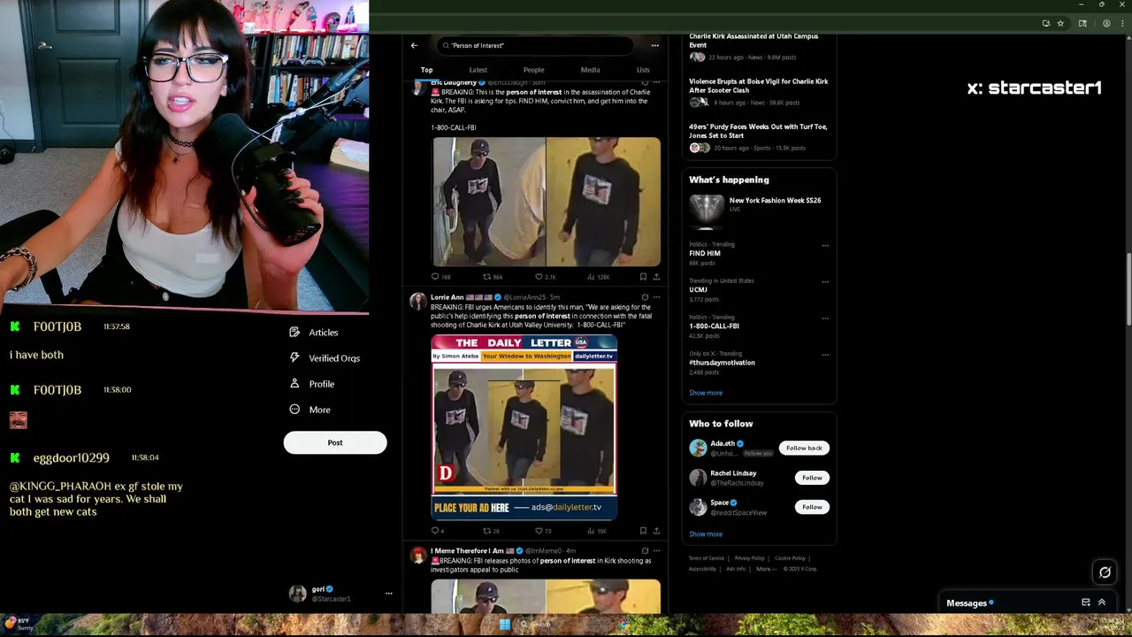
Task: Bookmark Lorrie Ann's post
Action: (643, 531)
